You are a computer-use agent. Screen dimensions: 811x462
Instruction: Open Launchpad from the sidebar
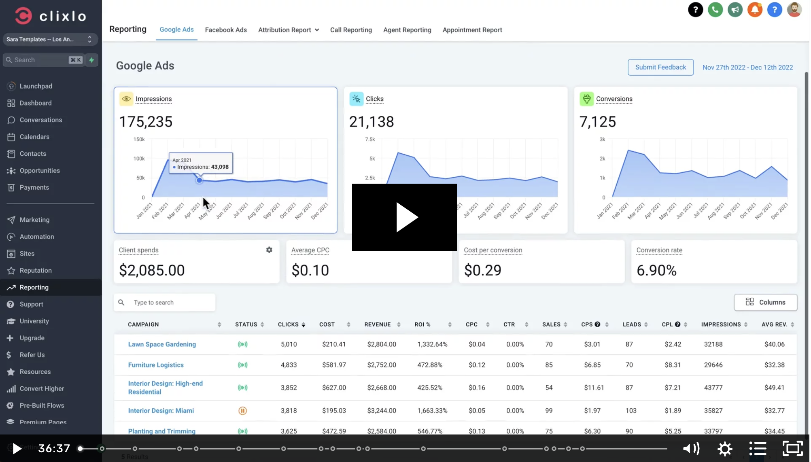(36, 86)
